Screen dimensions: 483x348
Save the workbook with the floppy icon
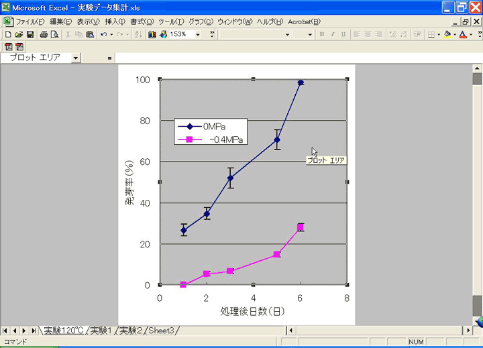click(x=30, y=34)
